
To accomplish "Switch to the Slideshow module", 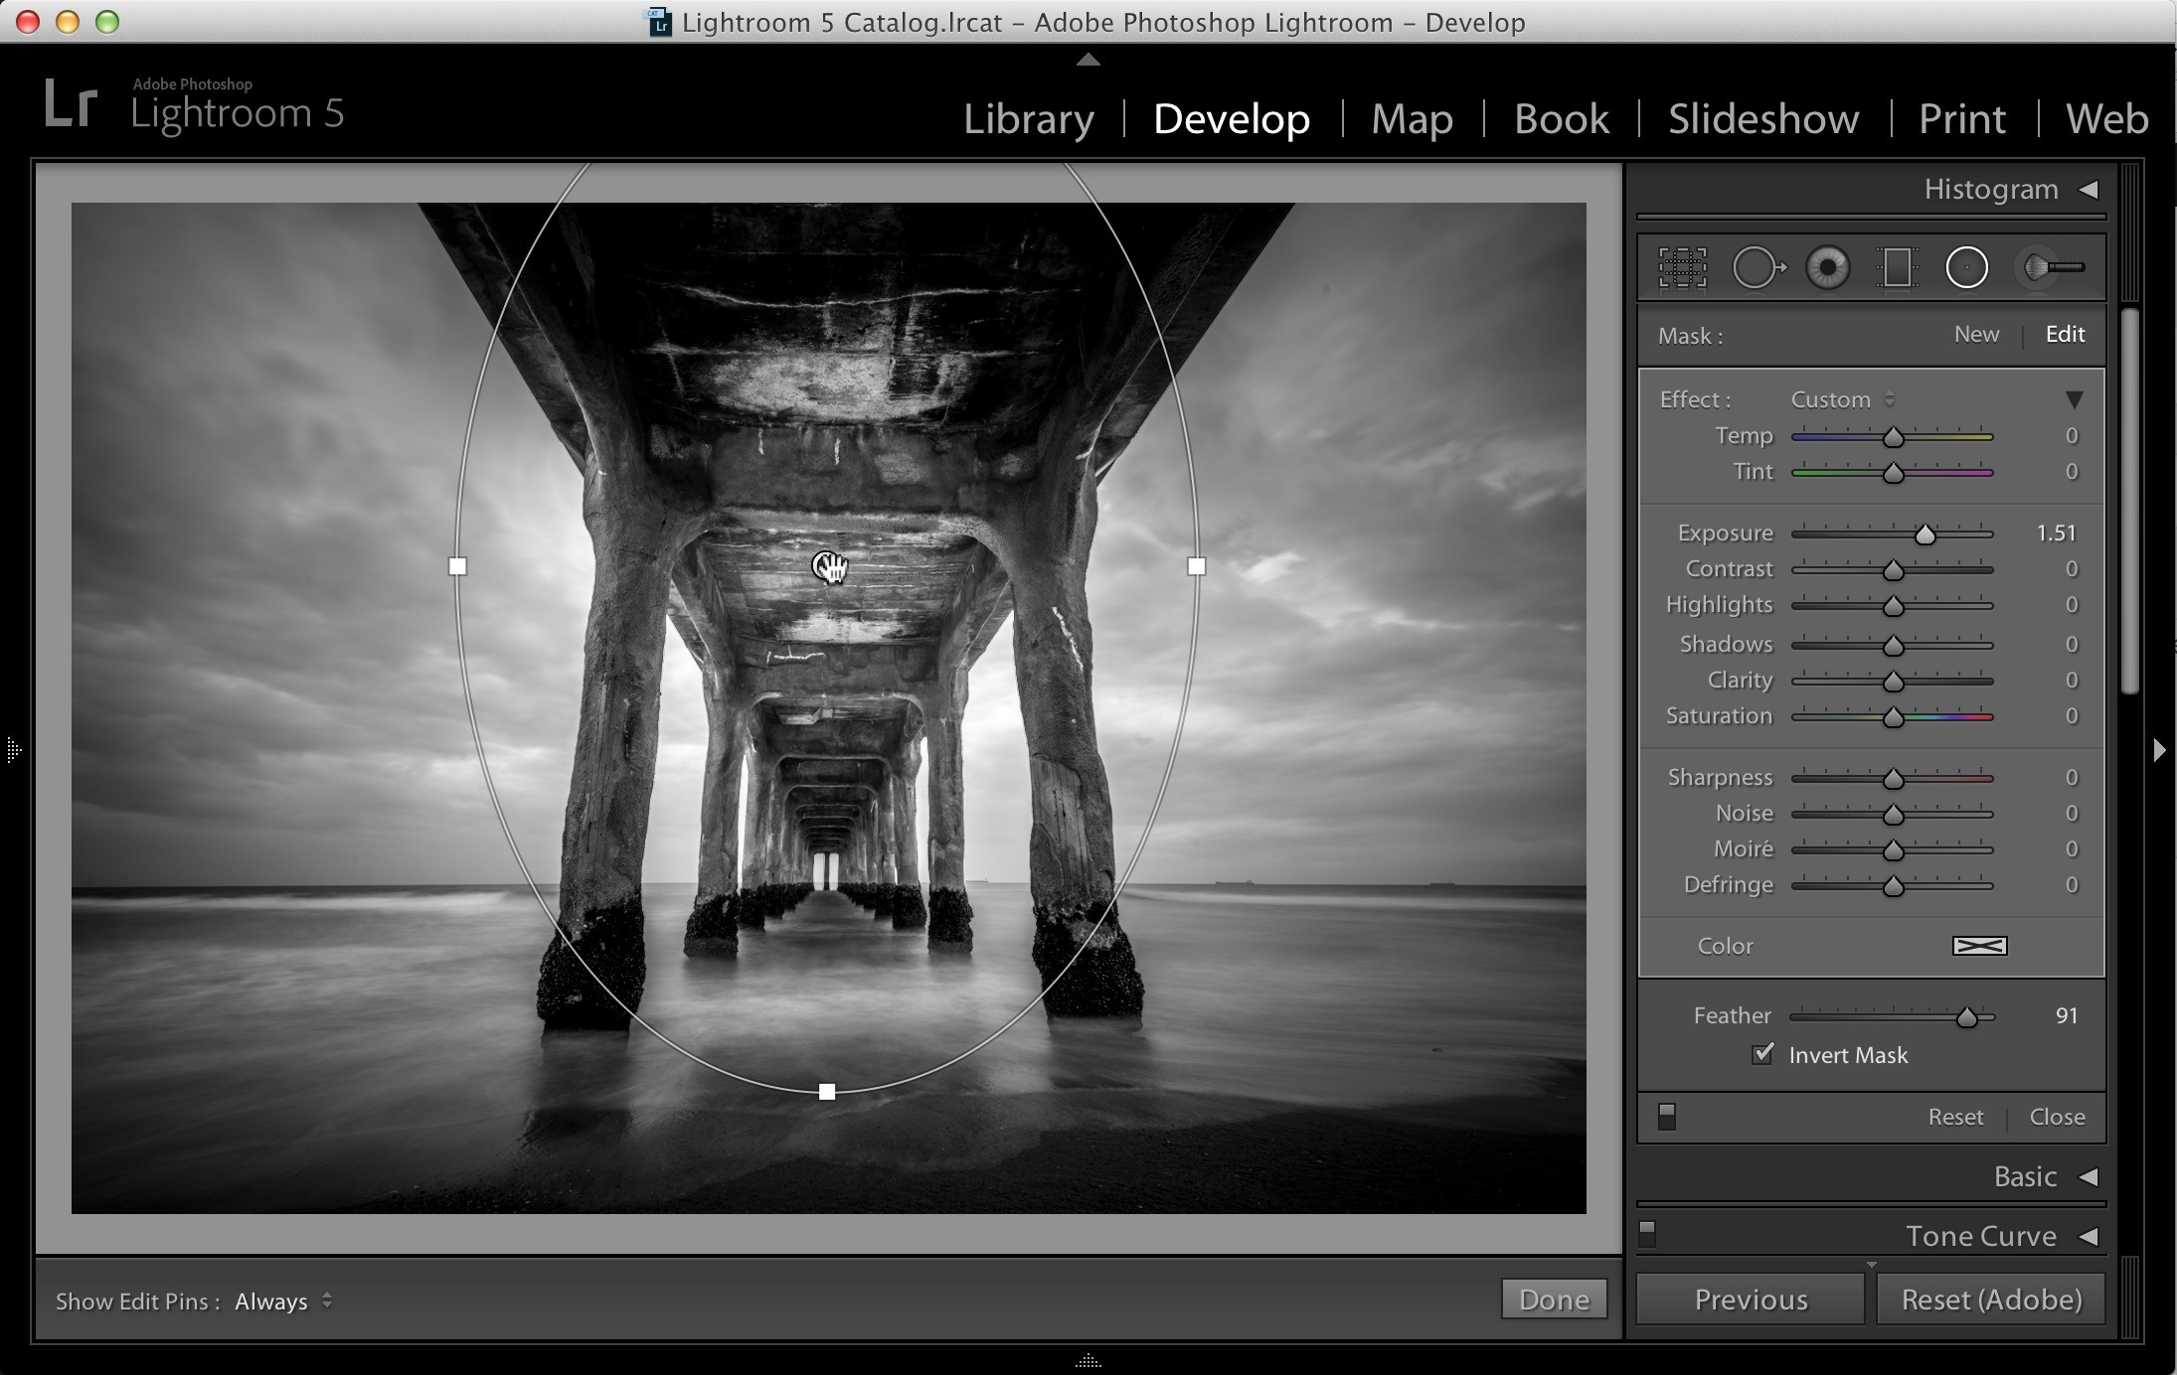I will click(x=1763, y=118).
